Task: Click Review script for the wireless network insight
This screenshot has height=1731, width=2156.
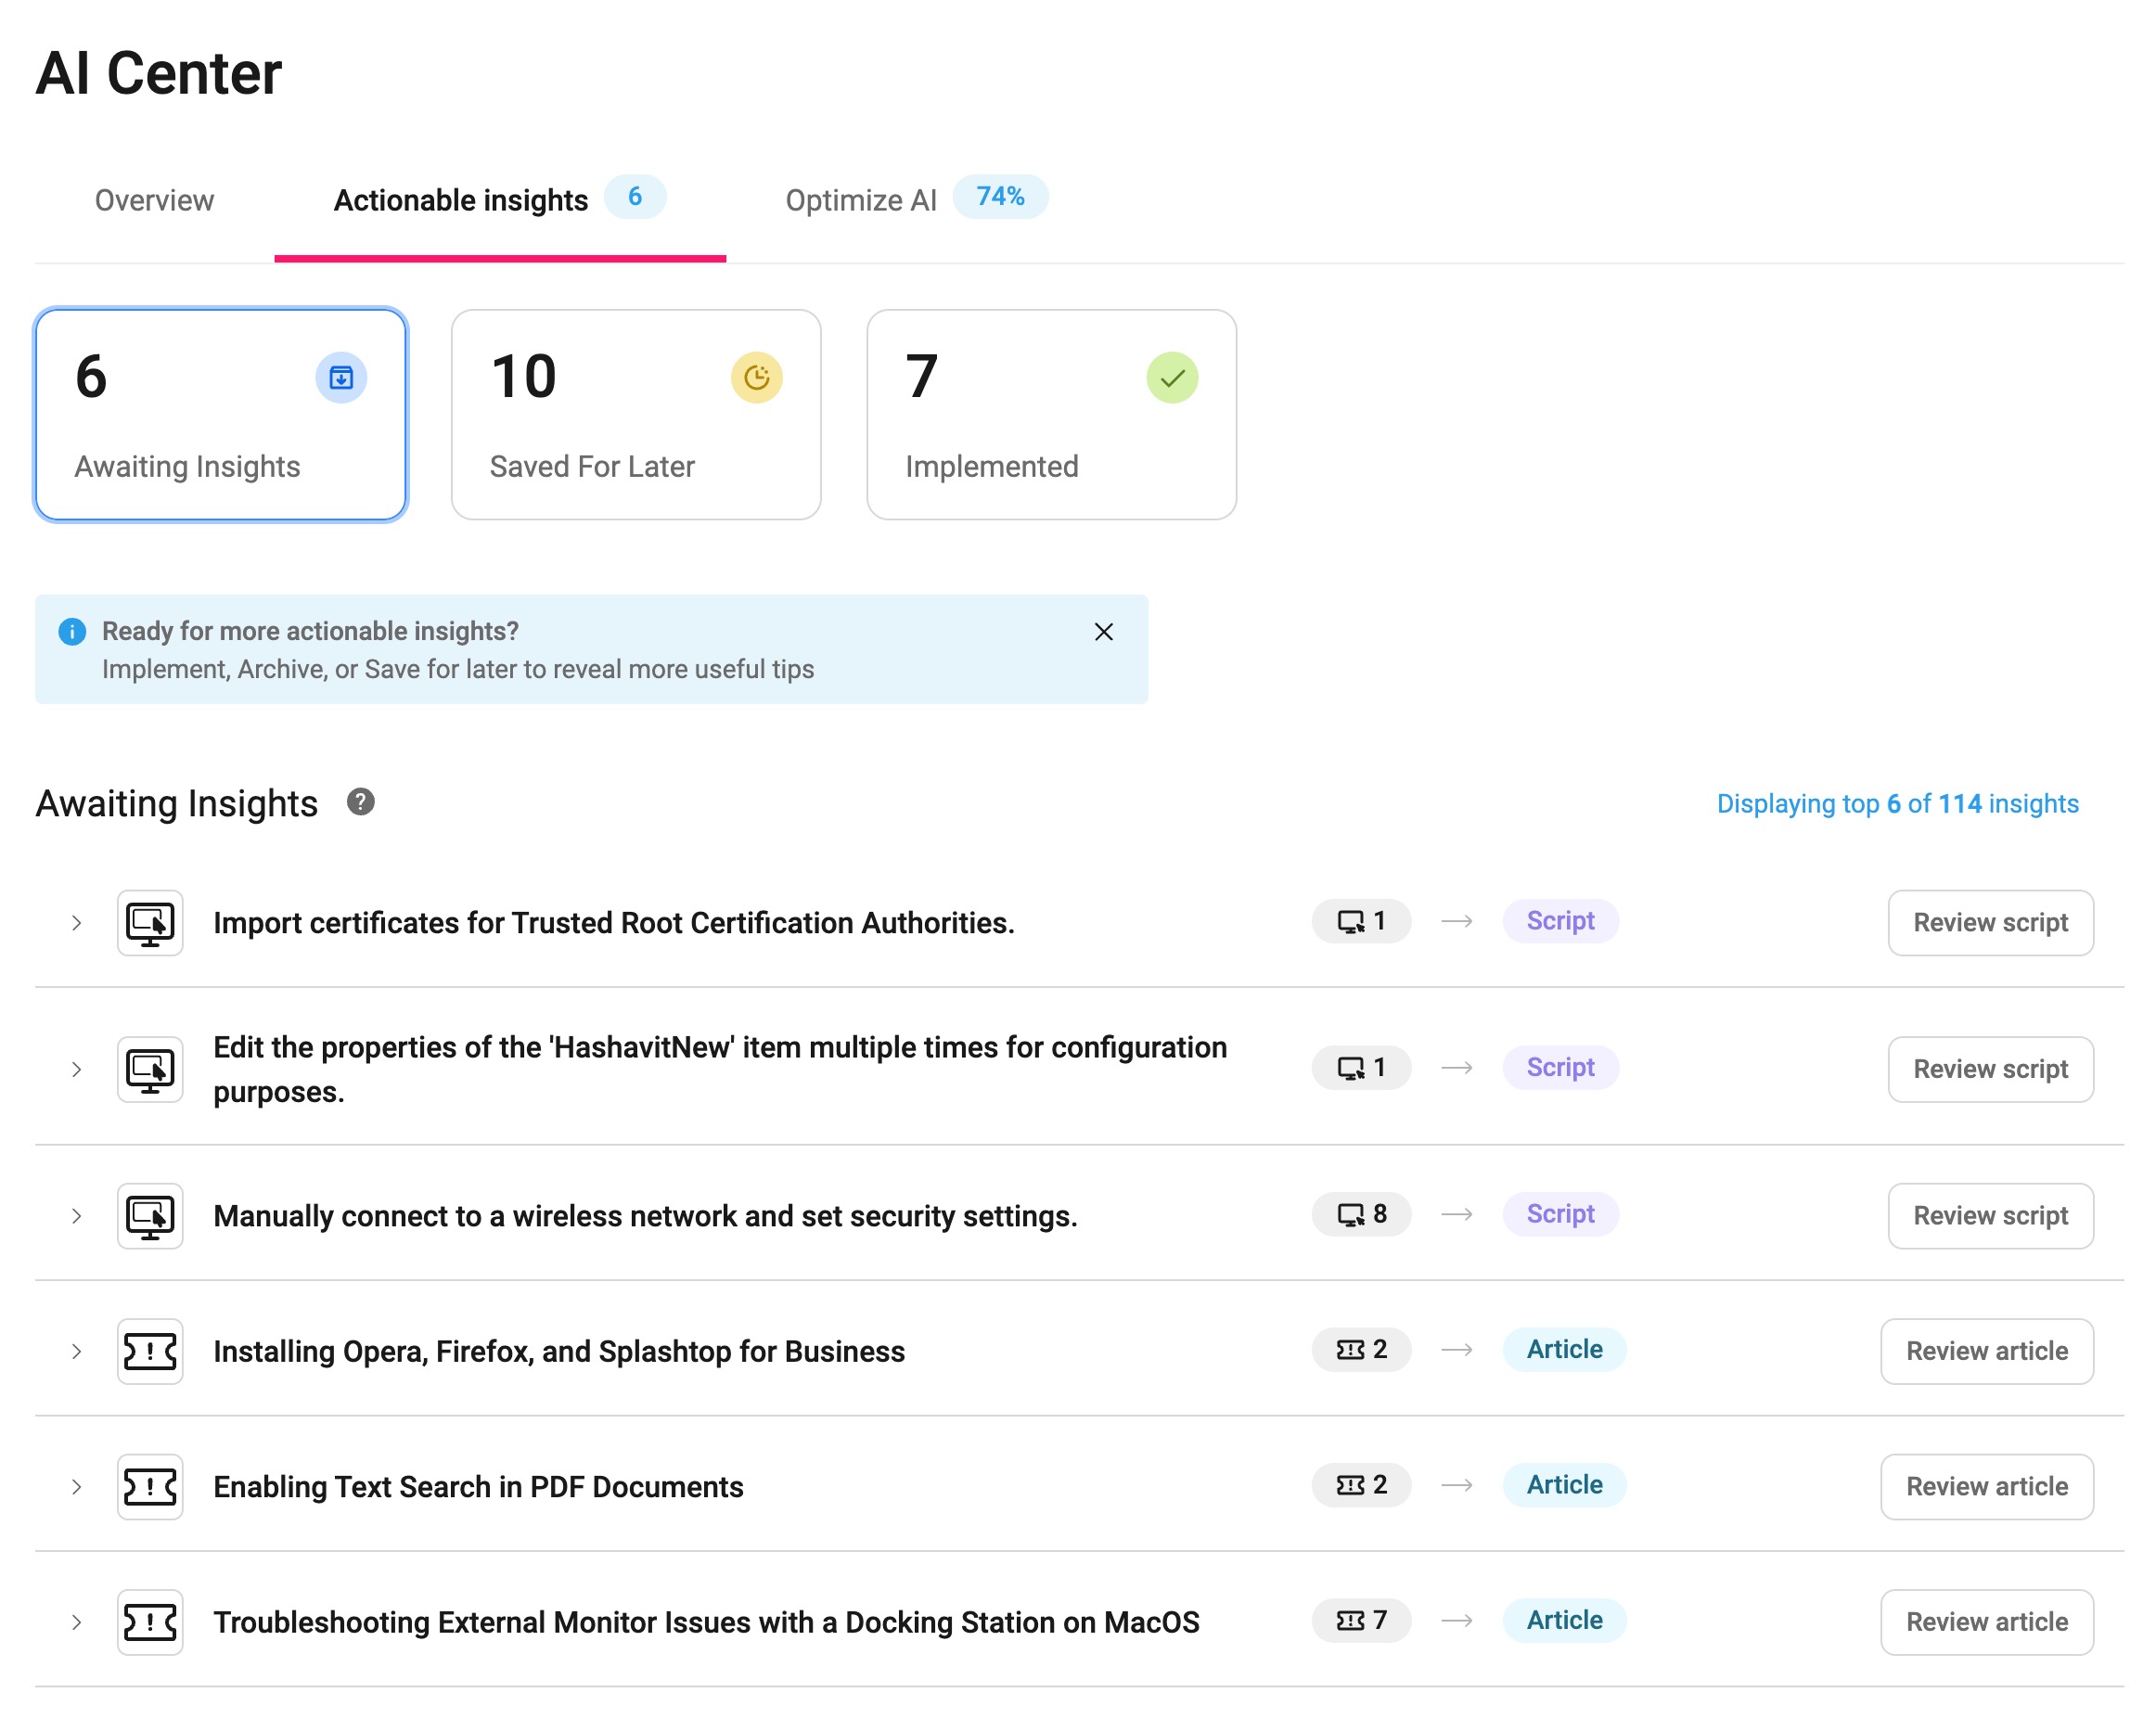Action: pyautogui.click(x=1989, y=1215)
